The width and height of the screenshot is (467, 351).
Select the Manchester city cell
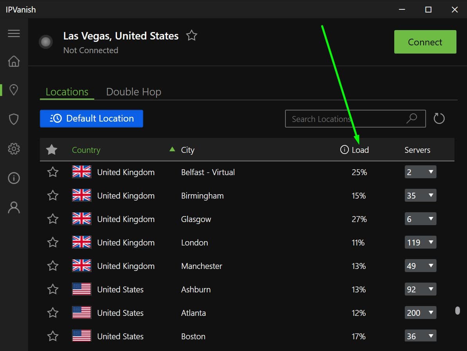[x=202, y=266]
